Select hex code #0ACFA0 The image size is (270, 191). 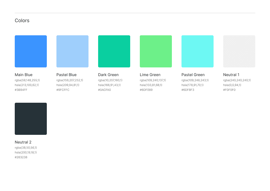click(105, 90)
